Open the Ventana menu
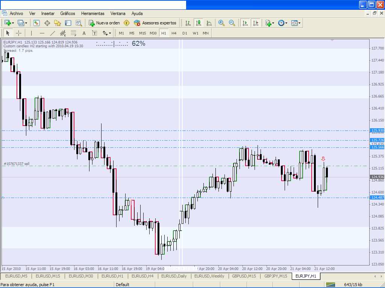 click(118, 13)
